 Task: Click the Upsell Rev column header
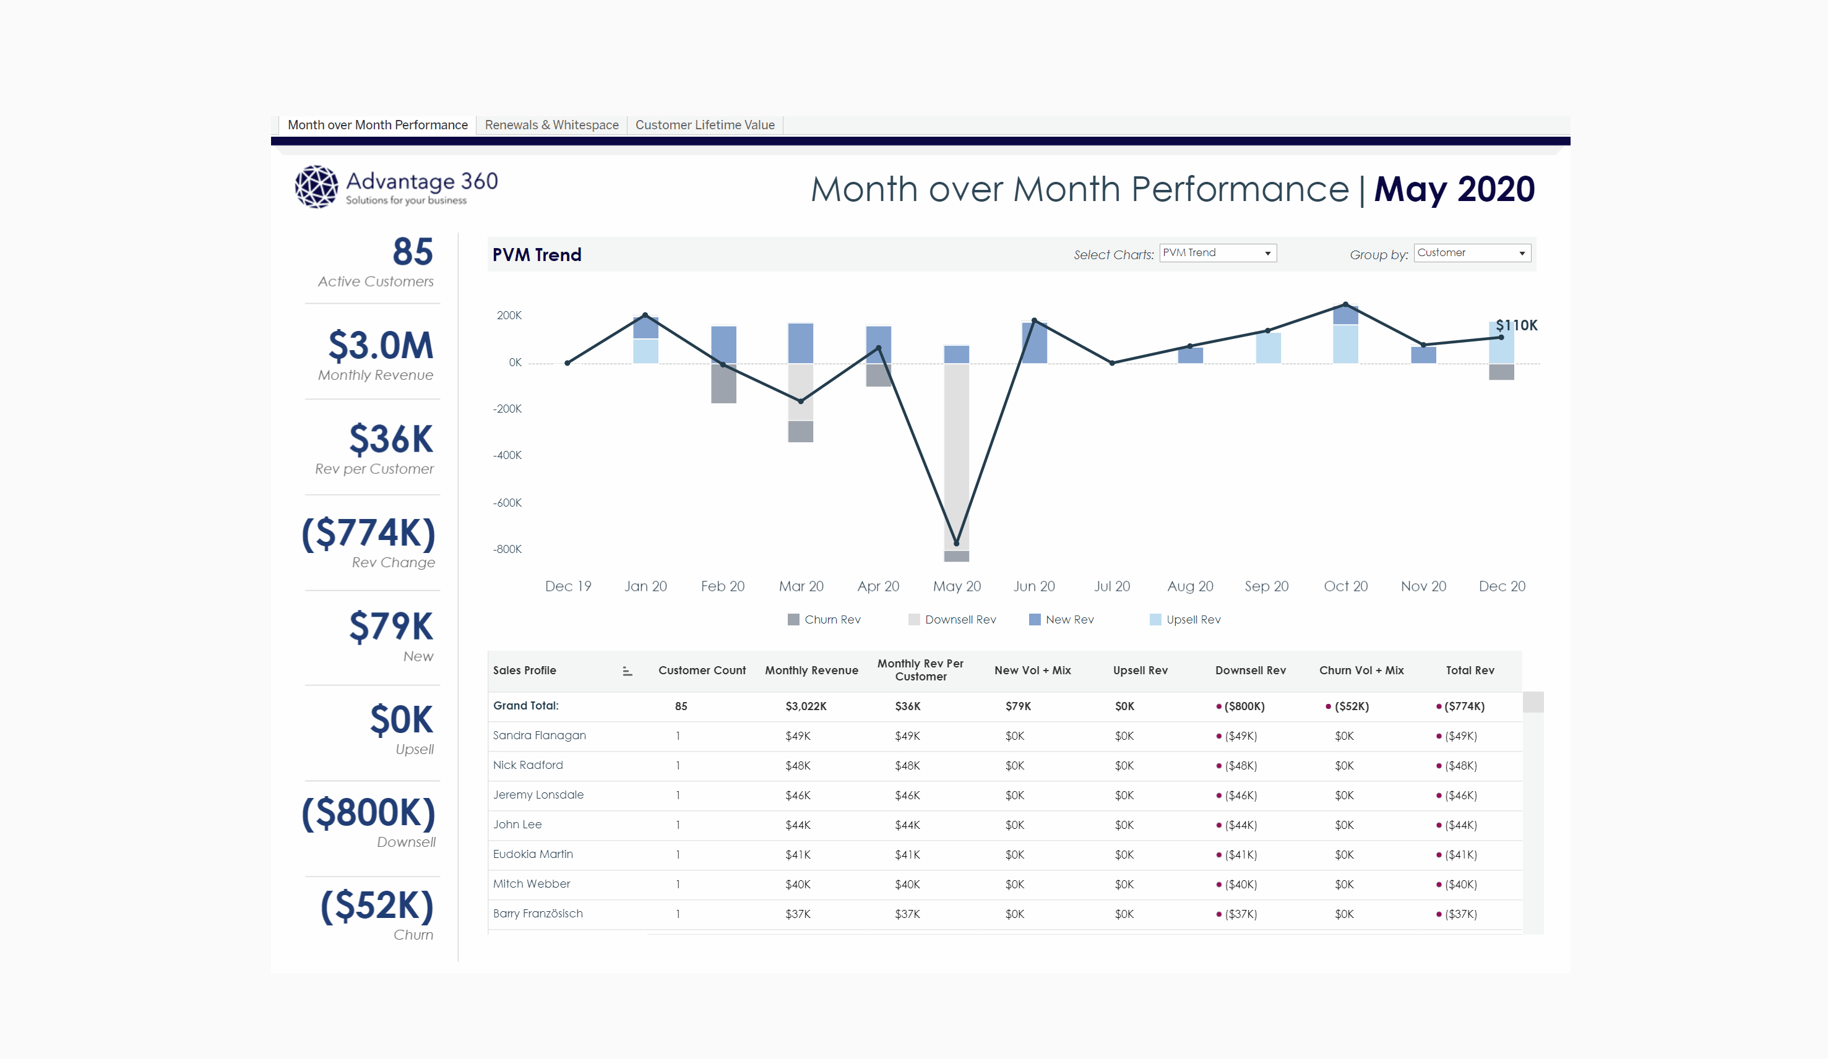1140,670
